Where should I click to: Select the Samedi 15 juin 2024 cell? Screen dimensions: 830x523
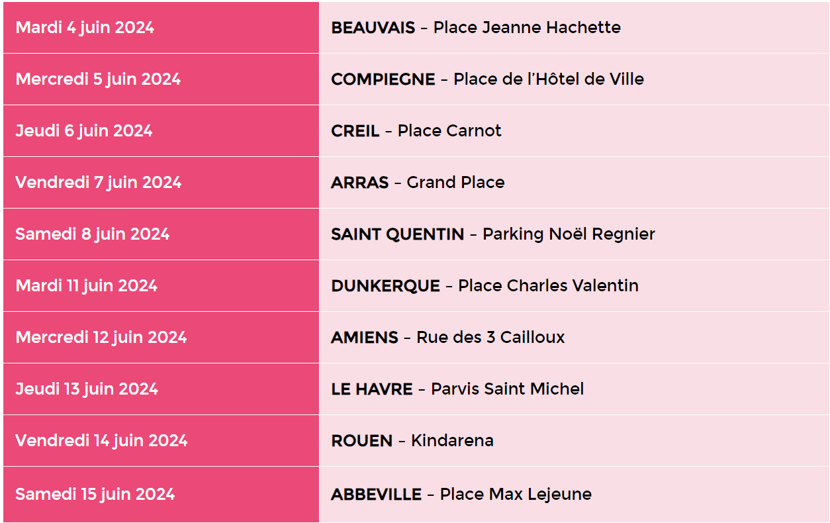[x=95, y=495]
